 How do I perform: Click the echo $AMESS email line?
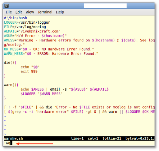[65, 89]
